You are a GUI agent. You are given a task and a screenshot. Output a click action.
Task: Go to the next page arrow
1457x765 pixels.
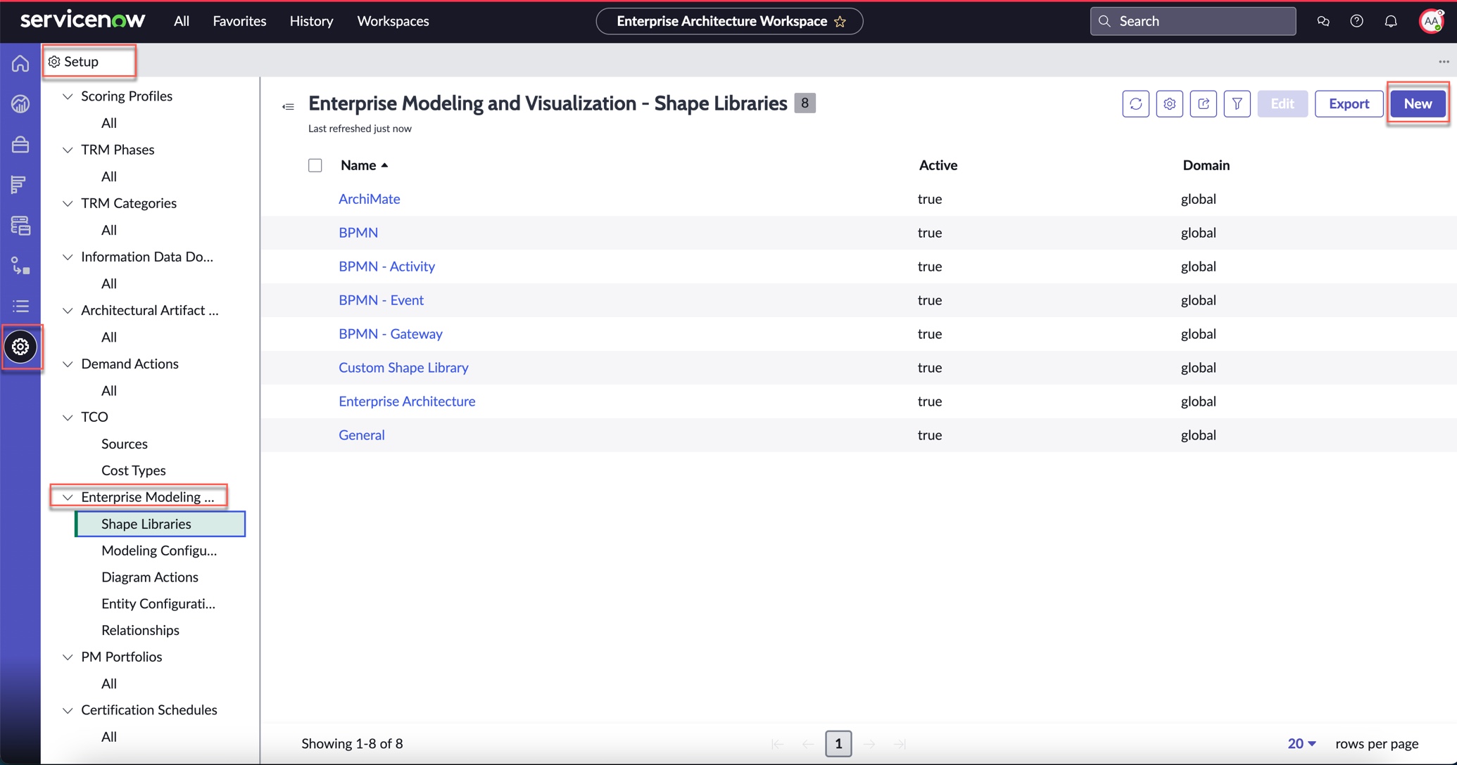pyautogui.click(x=869, y=744)
